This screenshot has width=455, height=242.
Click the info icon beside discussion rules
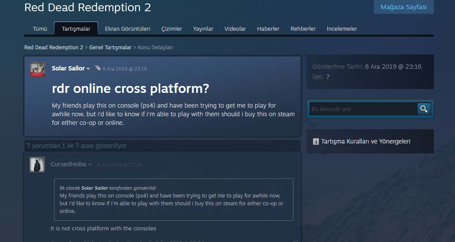point(316,142)
